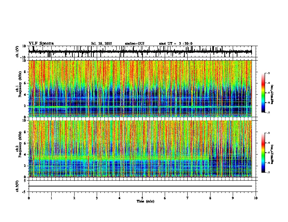Click inside the ch.1 spectrogram panel
The height and width of the screenshot is (222, 288).
point(140,89)
